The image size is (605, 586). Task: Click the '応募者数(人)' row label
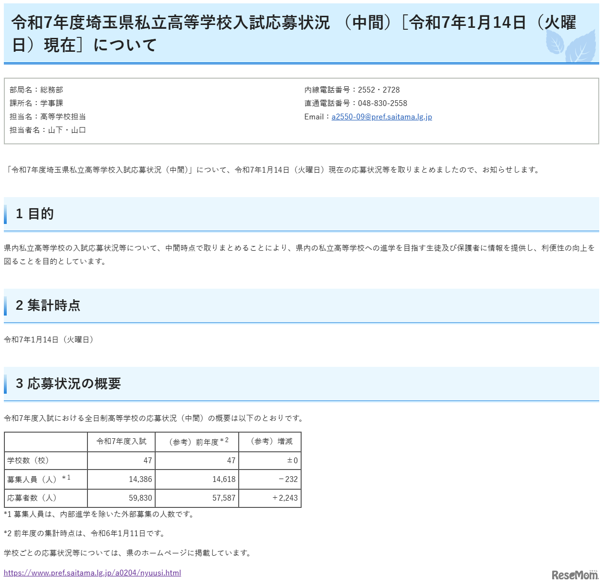pyautogui.click(x=32, y=498)
